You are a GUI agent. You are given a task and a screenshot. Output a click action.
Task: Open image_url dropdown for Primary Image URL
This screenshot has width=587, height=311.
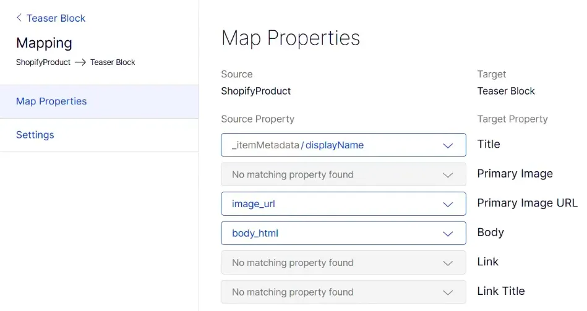click(343, 203)
